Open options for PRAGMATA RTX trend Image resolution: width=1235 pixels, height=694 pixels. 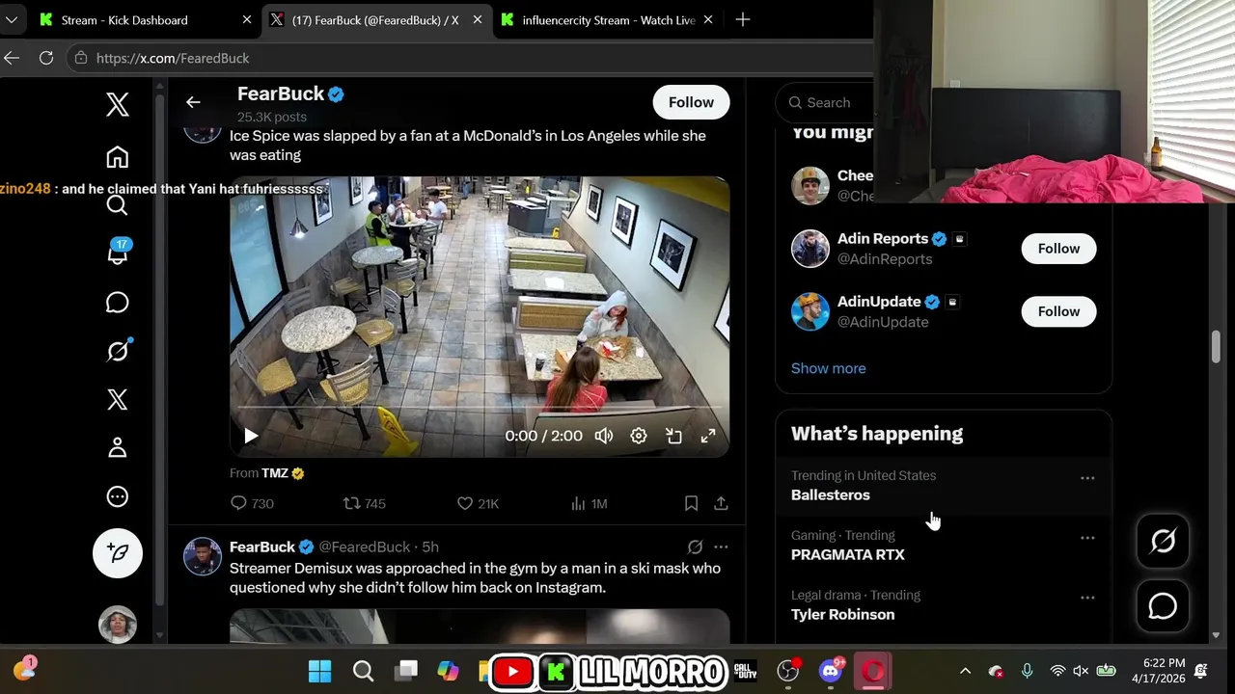pos(1087,538)
